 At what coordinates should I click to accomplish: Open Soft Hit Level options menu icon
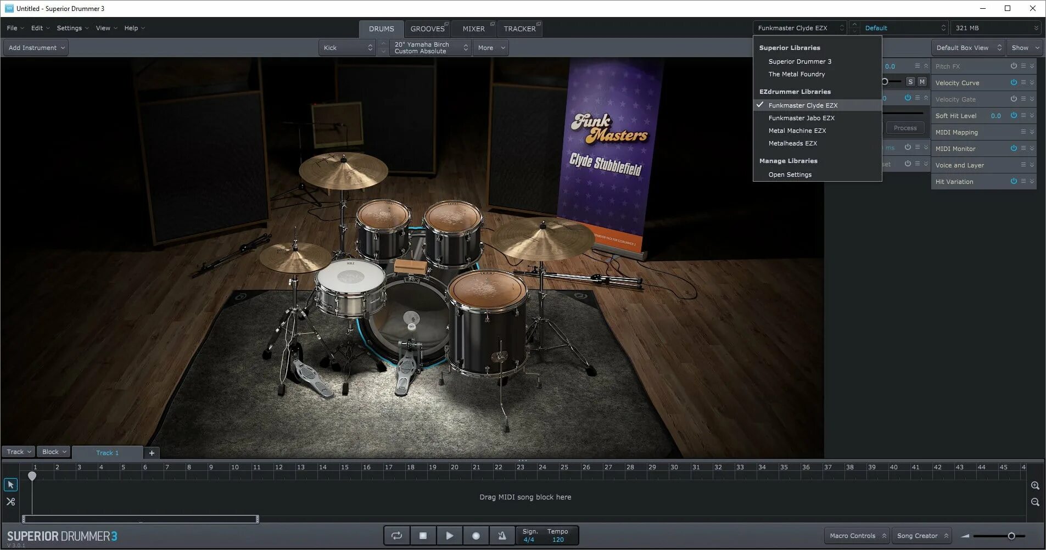(x=1023, y=115)
